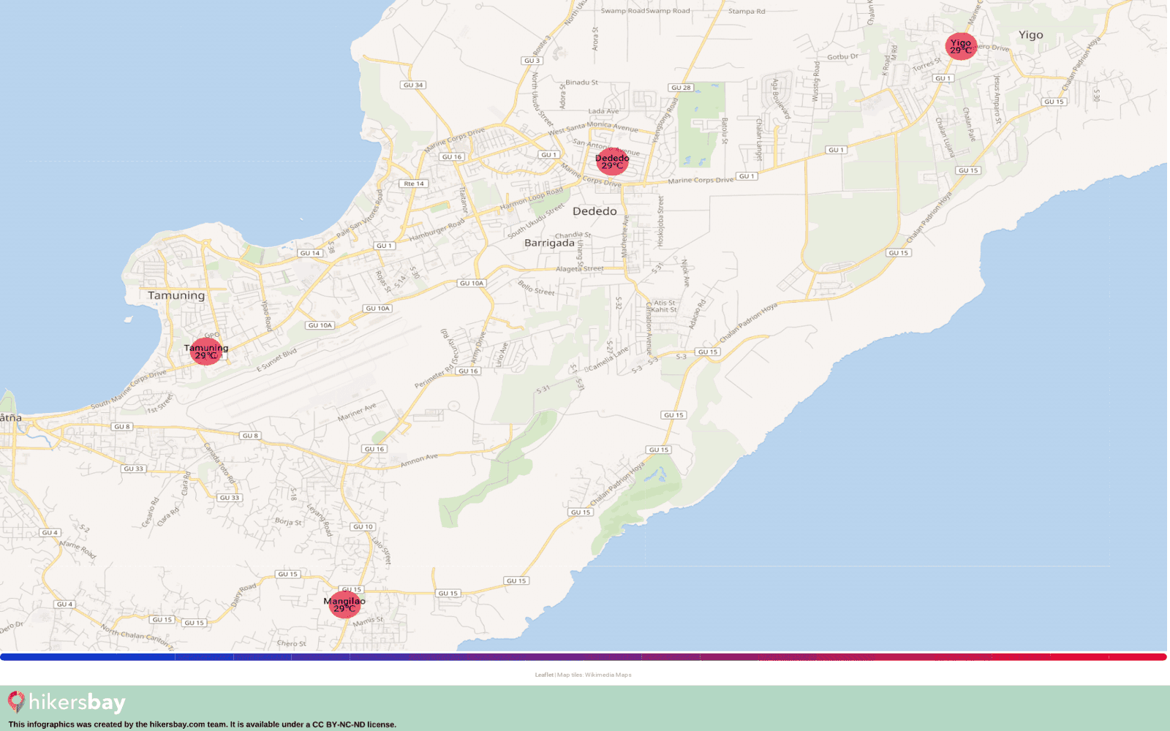The height and width of the screenshot is (731, 1170).
Task: Click the Torres St label near Yigo
Action: 926,65
